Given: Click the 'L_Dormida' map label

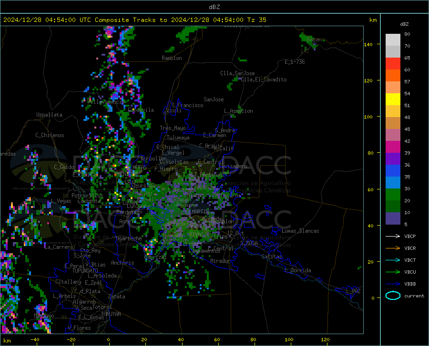Looking at the screenshot, I should [298, 270].
